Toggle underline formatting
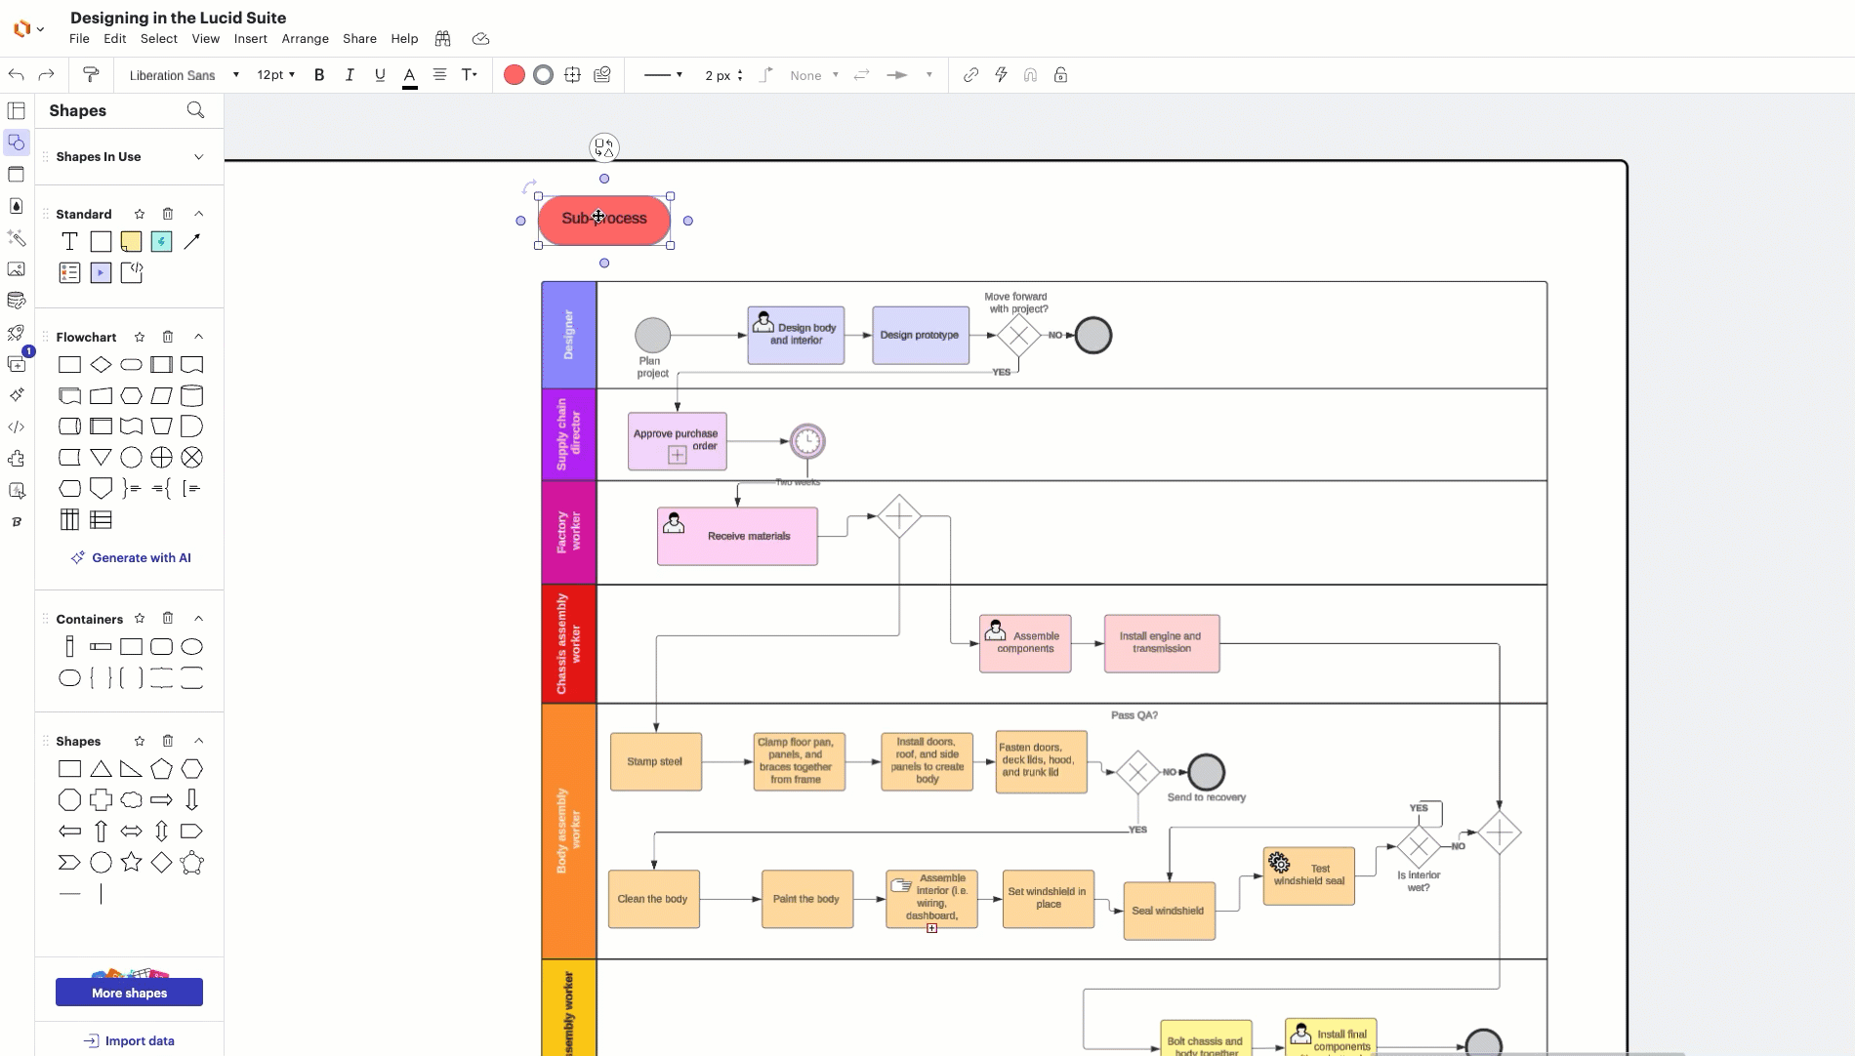1855x1056 pixels. pos(380,75)
